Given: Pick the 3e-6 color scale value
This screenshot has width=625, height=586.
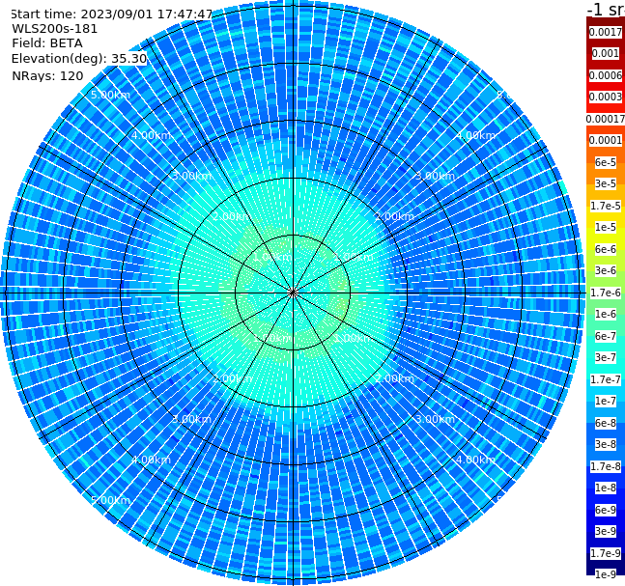Looking at the screenshot, I should (606, 270).
